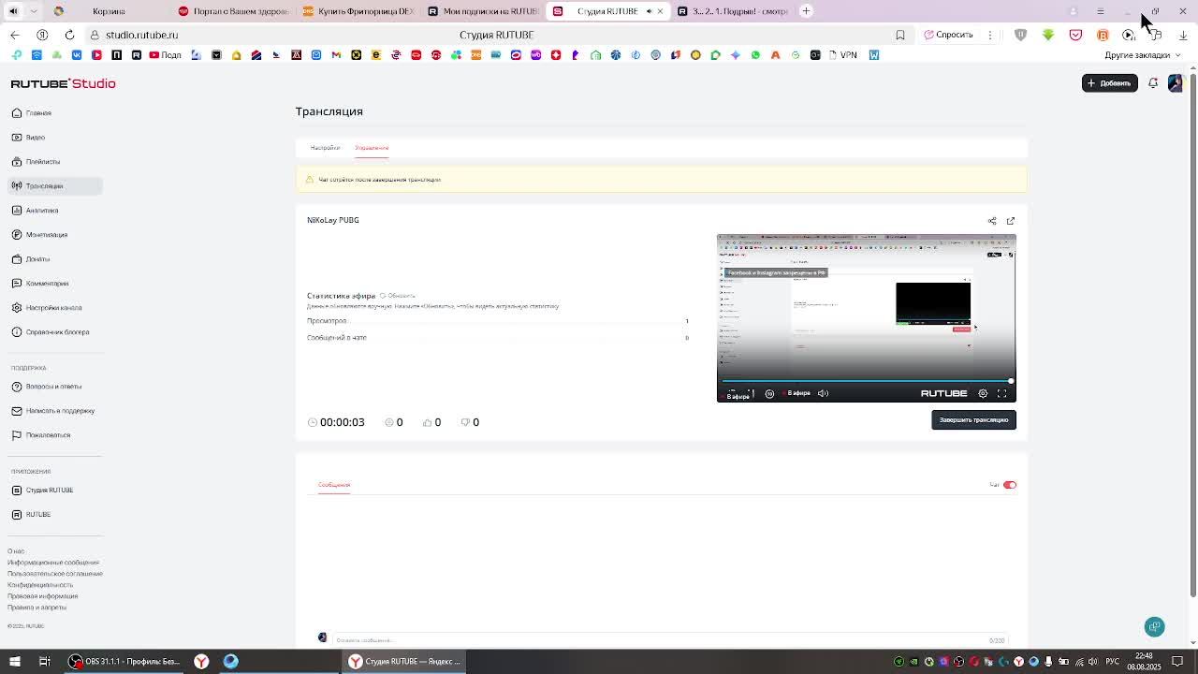Open stream in new window icon

1011,221
